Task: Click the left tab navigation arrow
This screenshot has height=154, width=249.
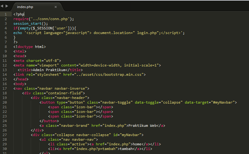Action: [x=2, y=6]
